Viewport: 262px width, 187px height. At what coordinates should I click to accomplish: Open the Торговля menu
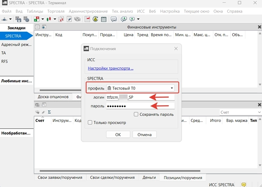(x=56, y=11)
